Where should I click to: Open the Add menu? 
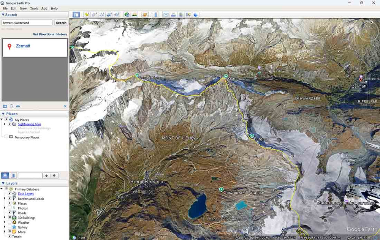(44, 8)
